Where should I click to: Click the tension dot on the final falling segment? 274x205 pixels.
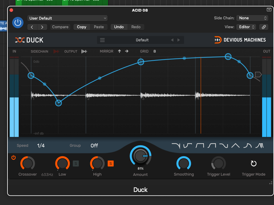click(x=239, y=61)
